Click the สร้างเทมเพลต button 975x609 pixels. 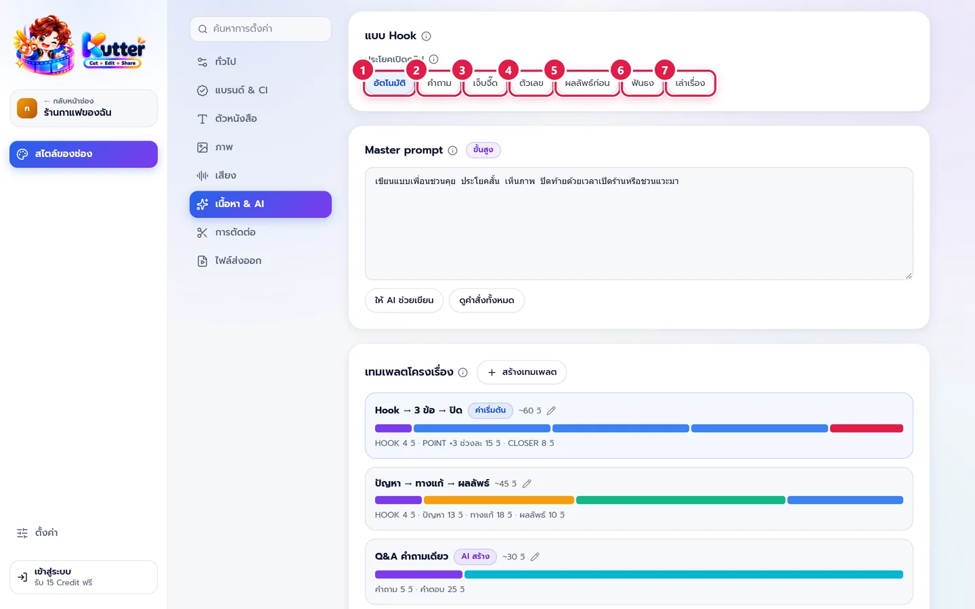pos(522,372)
